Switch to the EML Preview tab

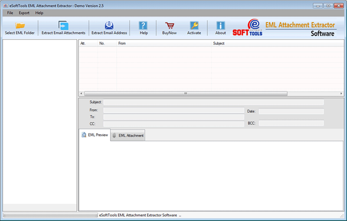tap(95, 135)
